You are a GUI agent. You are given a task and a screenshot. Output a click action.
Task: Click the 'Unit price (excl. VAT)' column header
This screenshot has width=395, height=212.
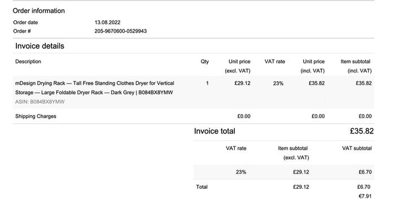tap(238, 66)
